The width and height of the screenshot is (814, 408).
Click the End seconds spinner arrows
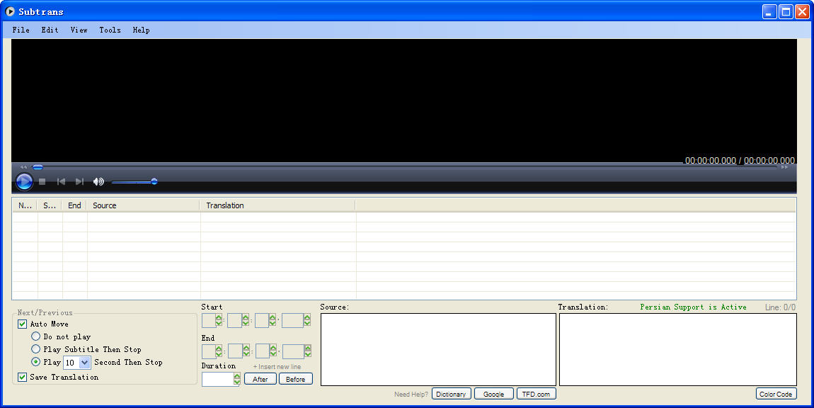(273, 351)
